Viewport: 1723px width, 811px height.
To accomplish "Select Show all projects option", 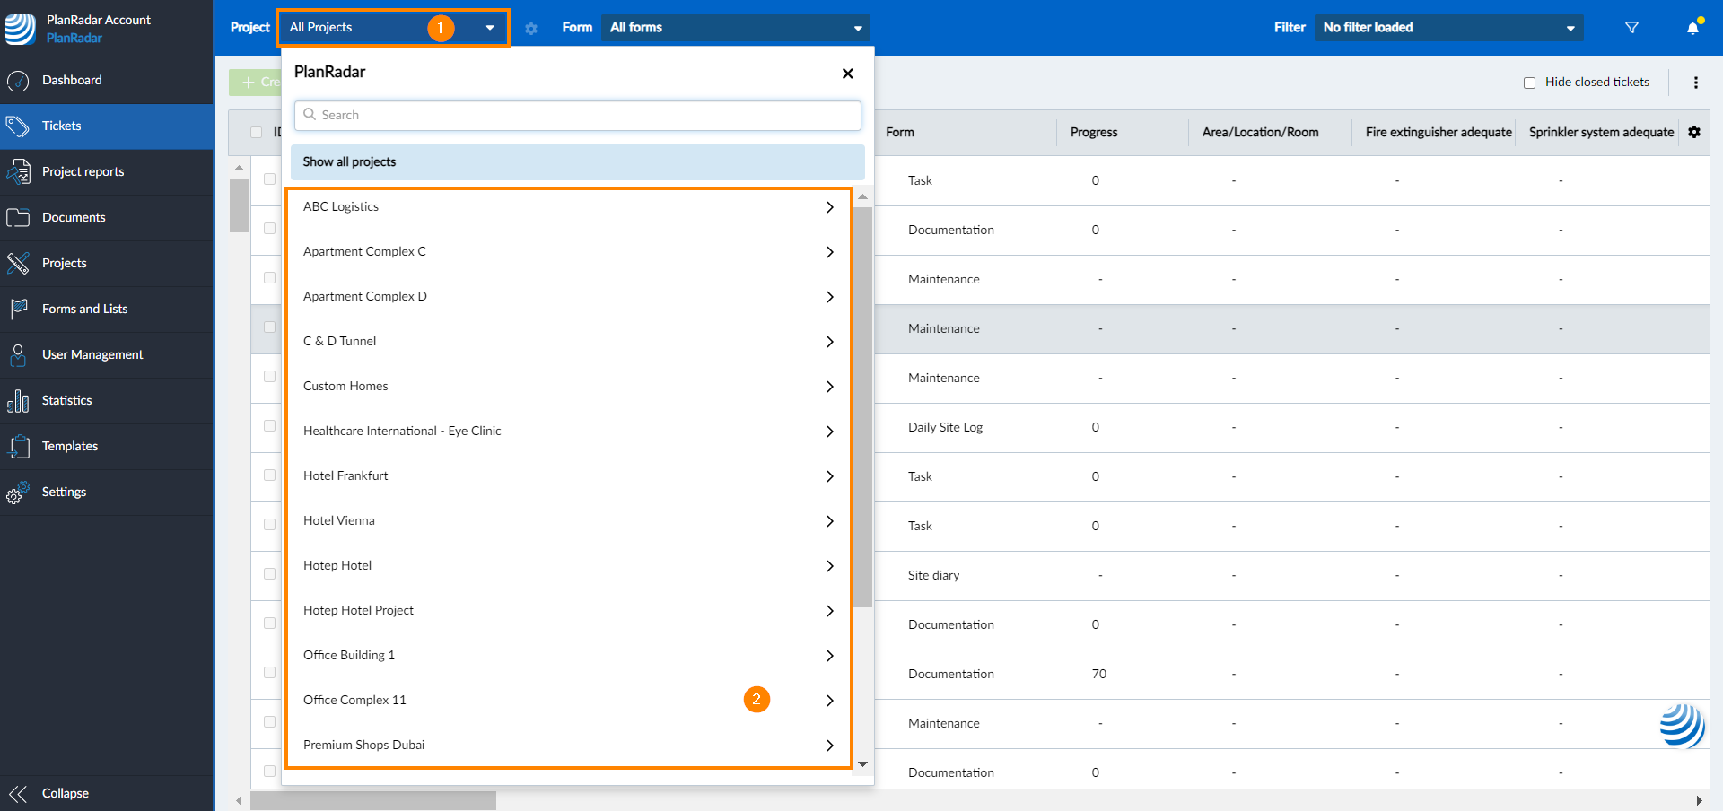I will pos(577,162).
